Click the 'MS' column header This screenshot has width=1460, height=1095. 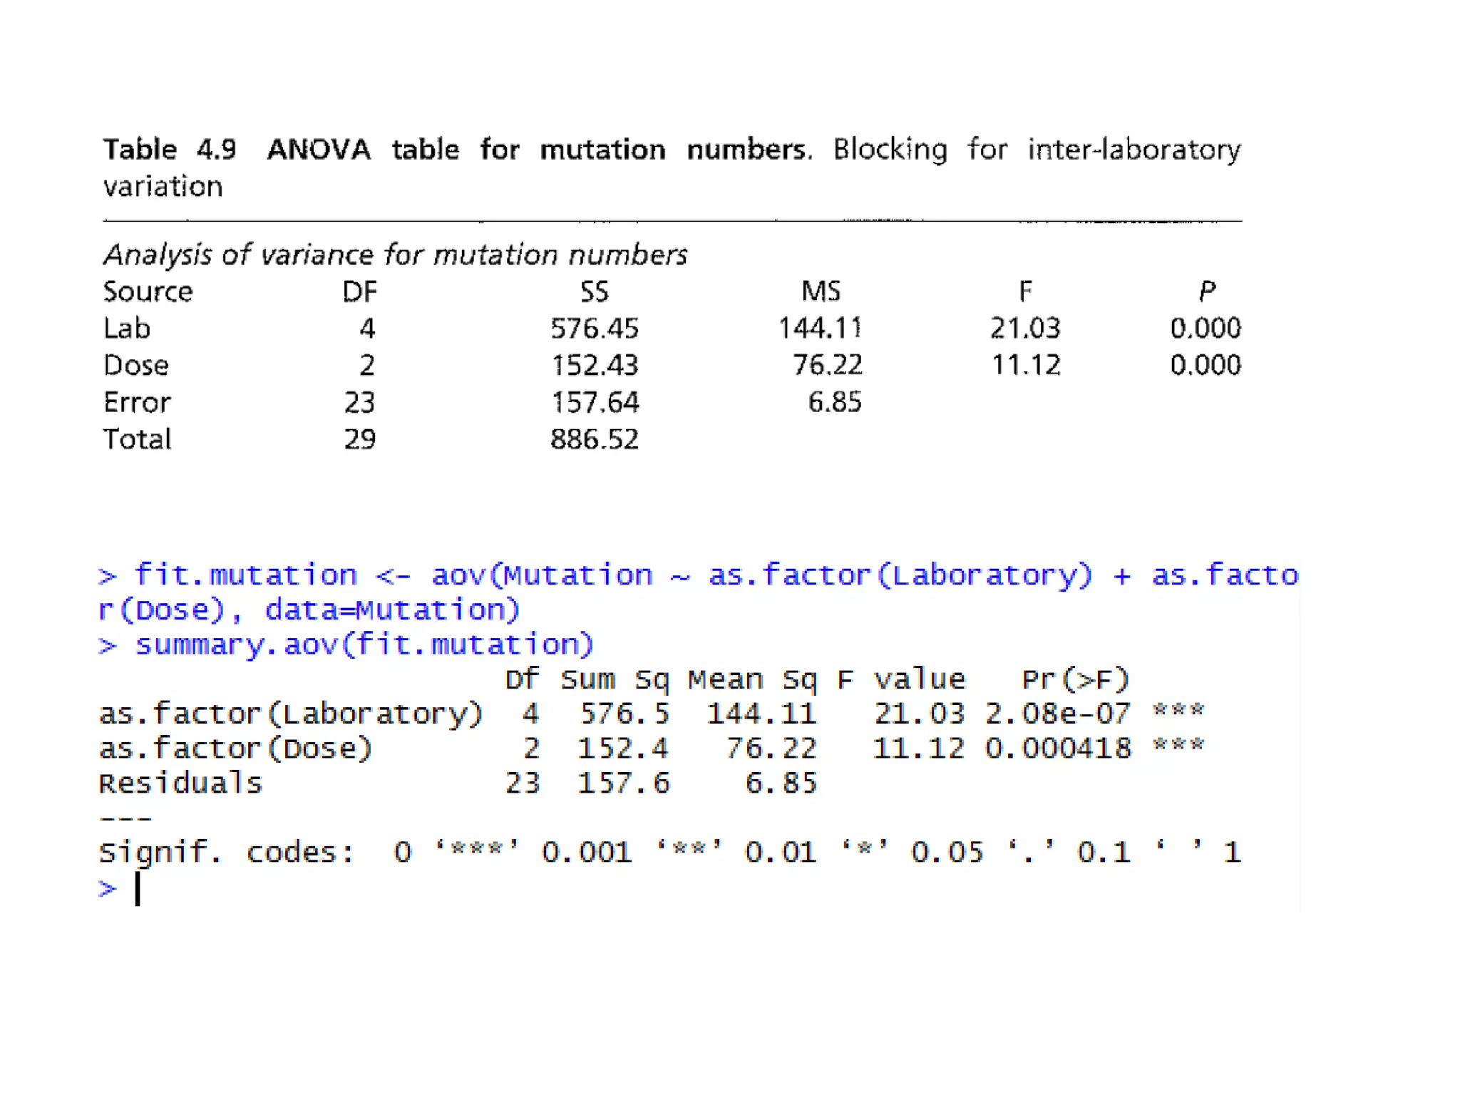821,292
